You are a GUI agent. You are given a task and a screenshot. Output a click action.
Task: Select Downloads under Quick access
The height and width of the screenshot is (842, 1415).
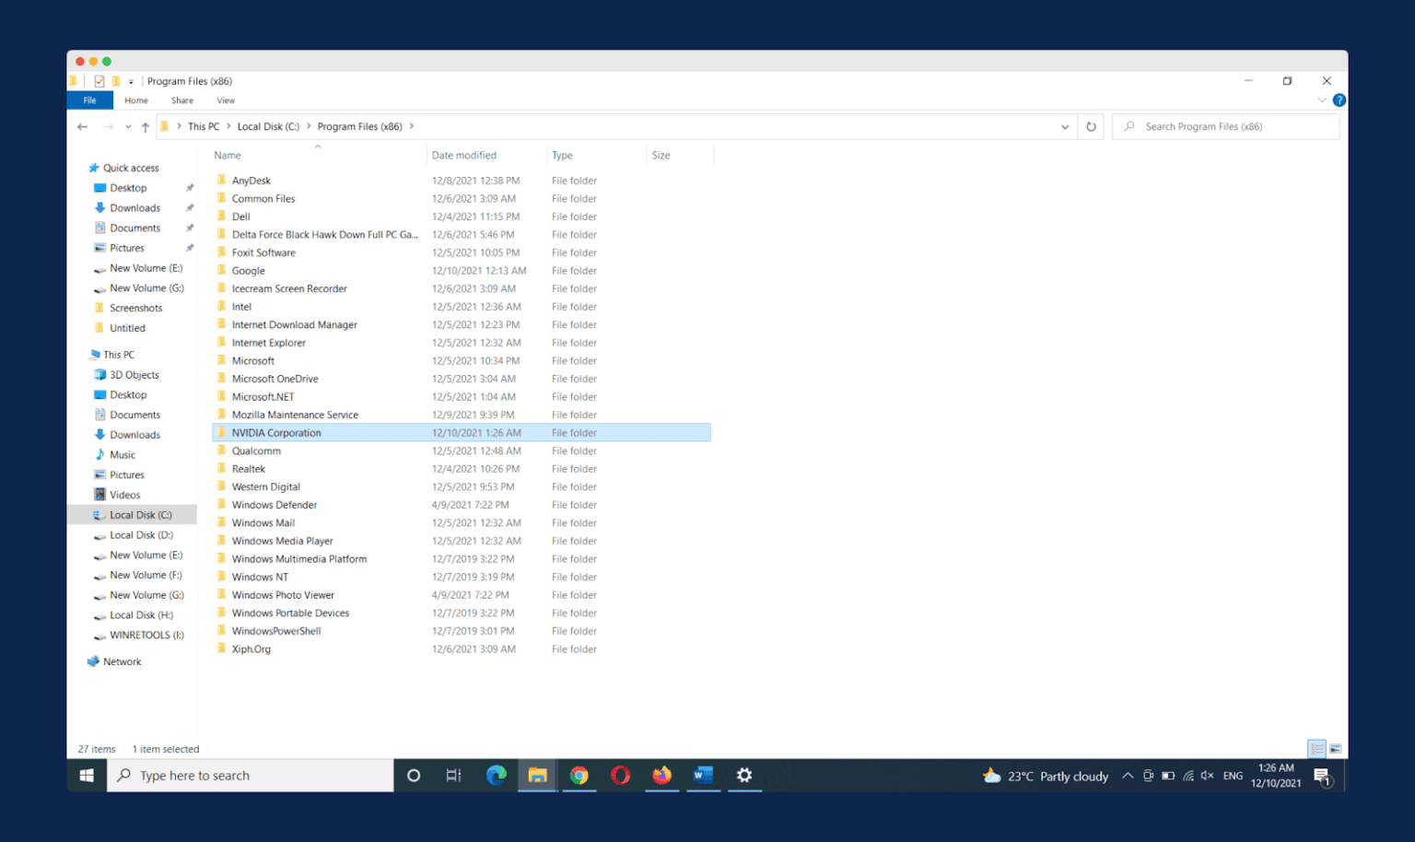[134, 207]
